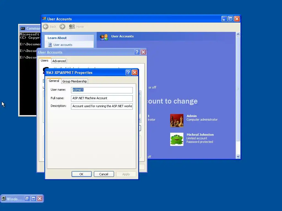Minimize the main User Accounts window
Screen dimensions: 282x211
[224, 19]
